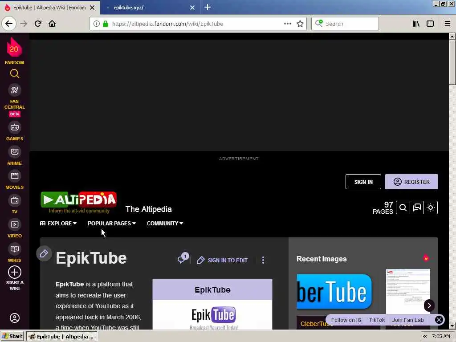Click the scrollbar down arrow

452,326
